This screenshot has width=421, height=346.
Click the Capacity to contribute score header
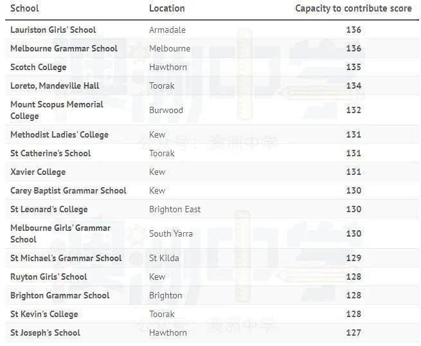pyautogui.click(x=354, y=8)
